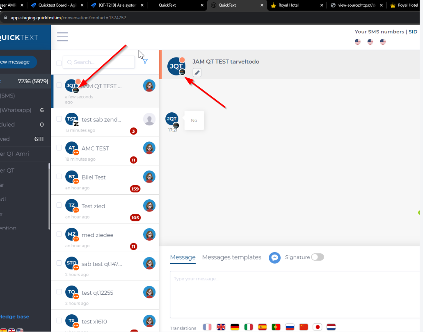
Task: Click the New message button
Action: [x=16, y=62]
